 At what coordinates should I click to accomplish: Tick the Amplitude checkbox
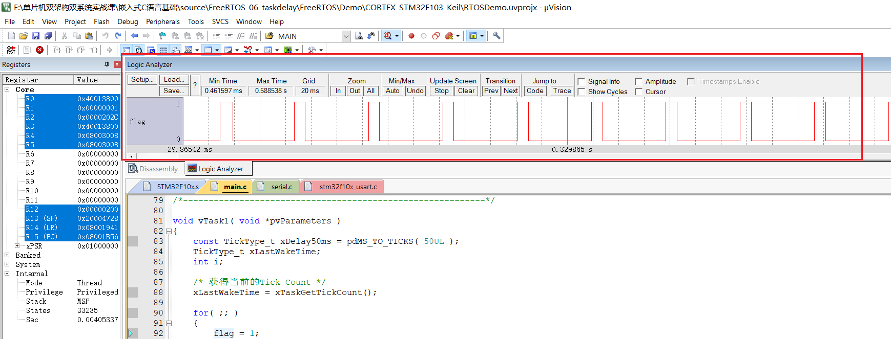[x=639, y=82]
